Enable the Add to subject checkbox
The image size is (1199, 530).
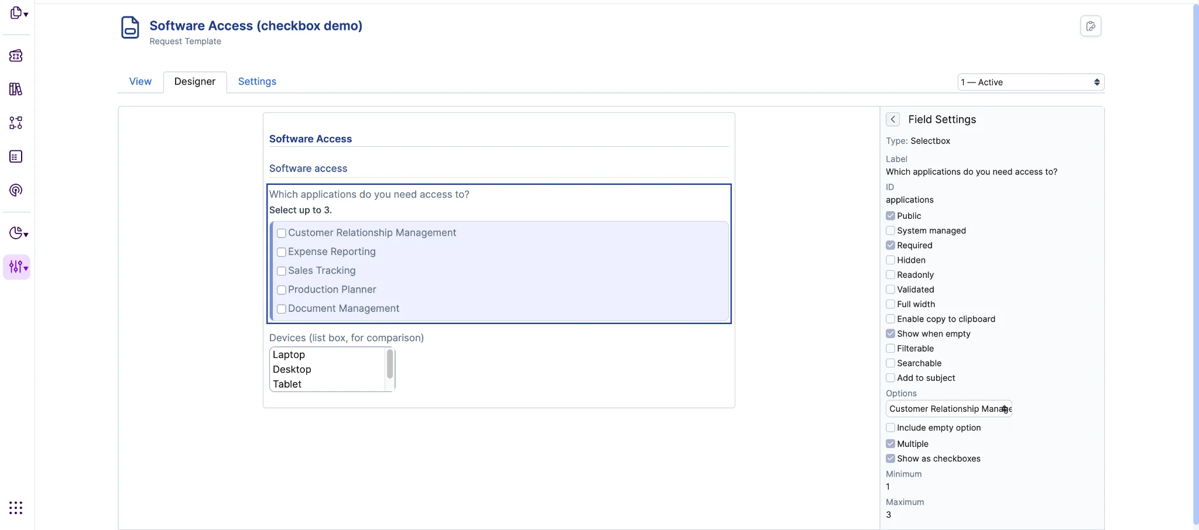tap(890, 378)
